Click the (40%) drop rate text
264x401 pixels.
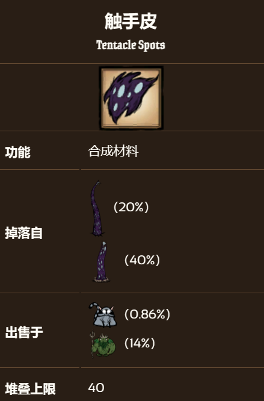tap(142, 260)
